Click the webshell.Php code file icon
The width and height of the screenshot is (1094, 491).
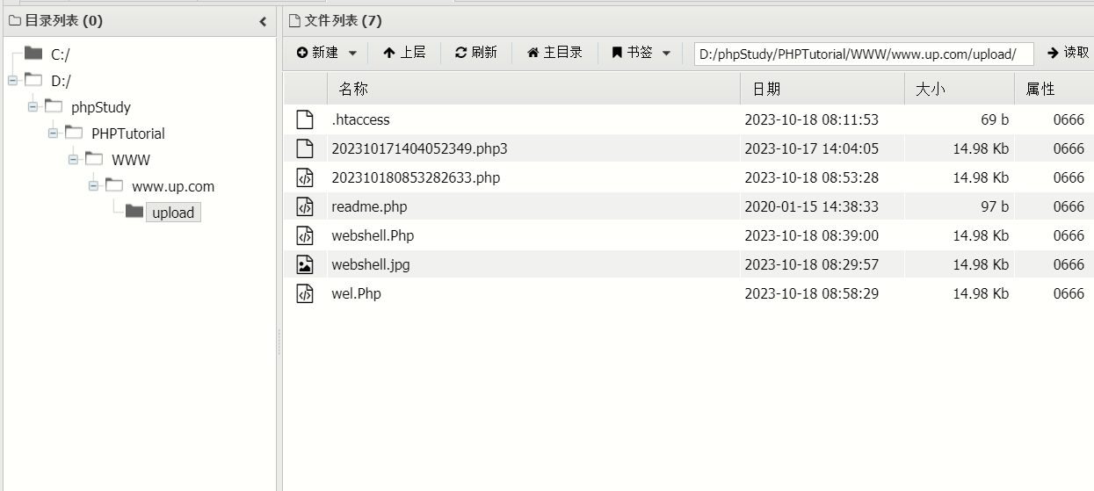(305, 235)
